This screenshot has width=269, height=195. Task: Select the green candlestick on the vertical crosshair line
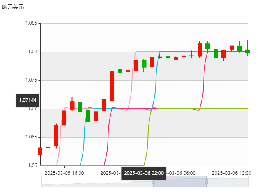click(144, 64)
